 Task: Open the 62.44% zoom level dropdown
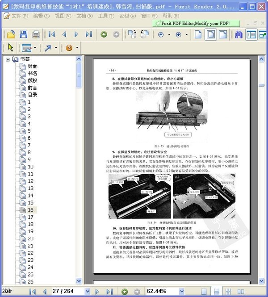click(182, 291)
